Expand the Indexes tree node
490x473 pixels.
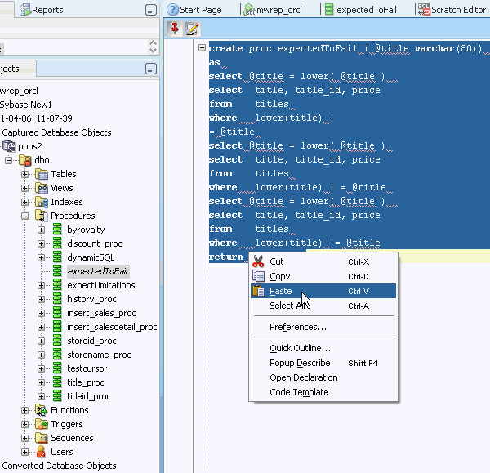click(25, 202)
